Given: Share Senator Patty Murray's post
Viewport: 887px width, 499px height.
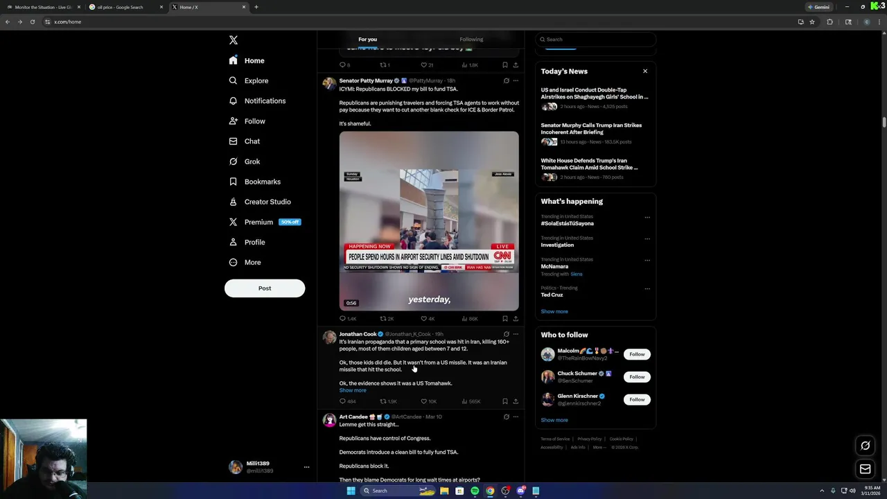Looking at the screenshot, I should 516,318.
